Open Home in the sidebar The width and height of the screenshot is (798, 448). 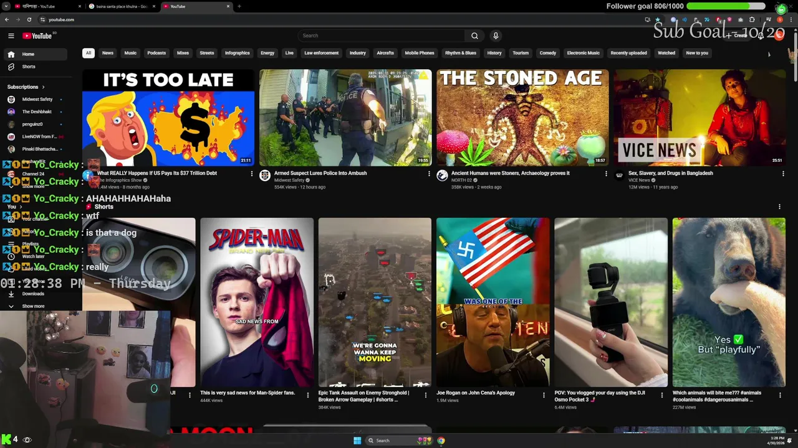click(35, 54)
